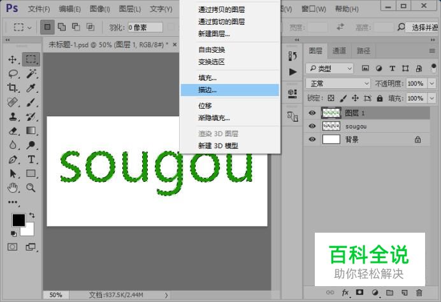This screenshot has width=441, height=302.
Task: Click the feather 羽化 input field
Action: click(145, 27)
